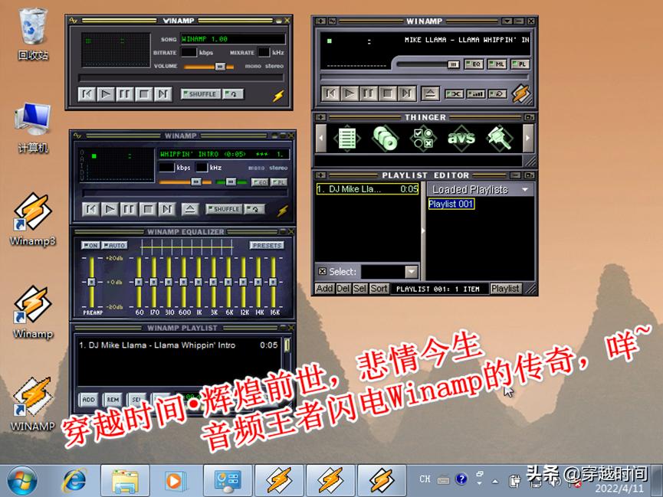Toggle EQ button in Winamp3 window

[x=474, y=64]
